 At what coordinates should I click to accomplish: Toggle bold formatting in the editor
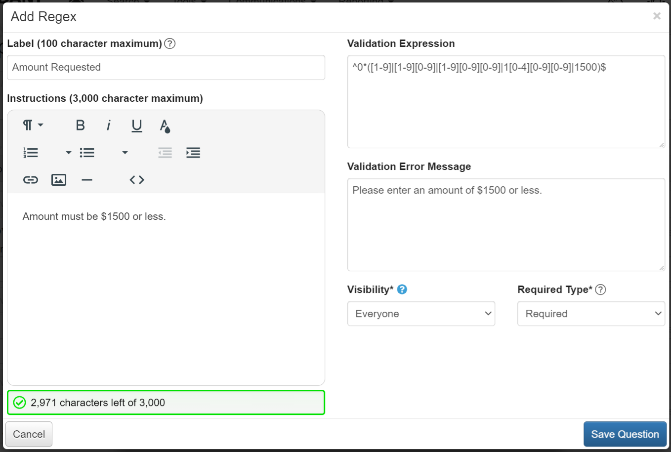(x=80, y=125)
